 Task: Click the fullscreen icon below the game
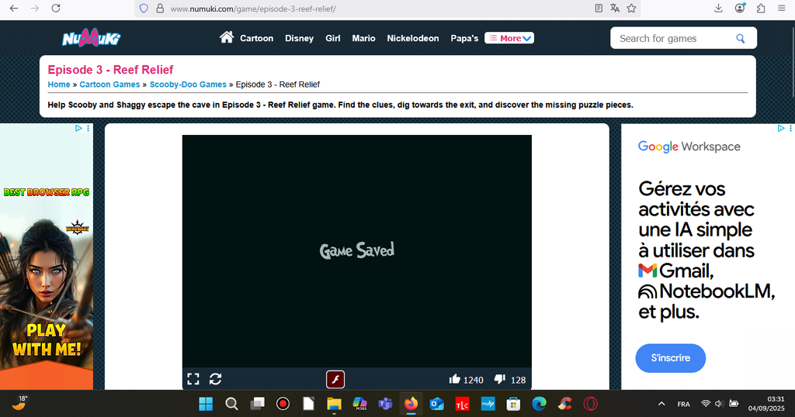[x=193, y=379]
